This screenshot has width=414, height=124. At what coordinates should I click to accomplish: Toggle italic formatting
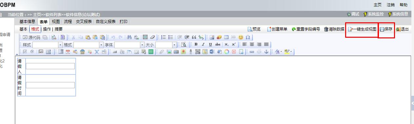point(203,44)
